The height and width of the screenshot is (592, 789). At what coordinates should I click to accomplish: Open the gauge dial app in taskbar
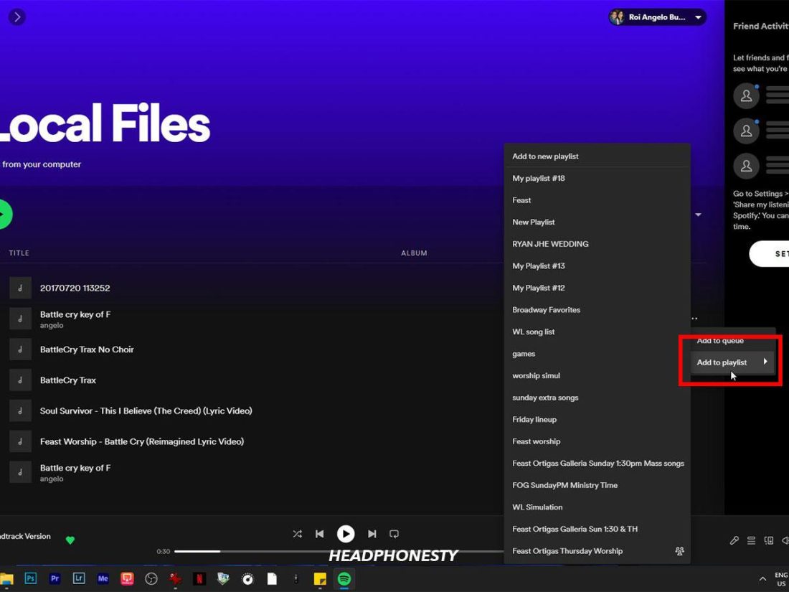(247, 579)
